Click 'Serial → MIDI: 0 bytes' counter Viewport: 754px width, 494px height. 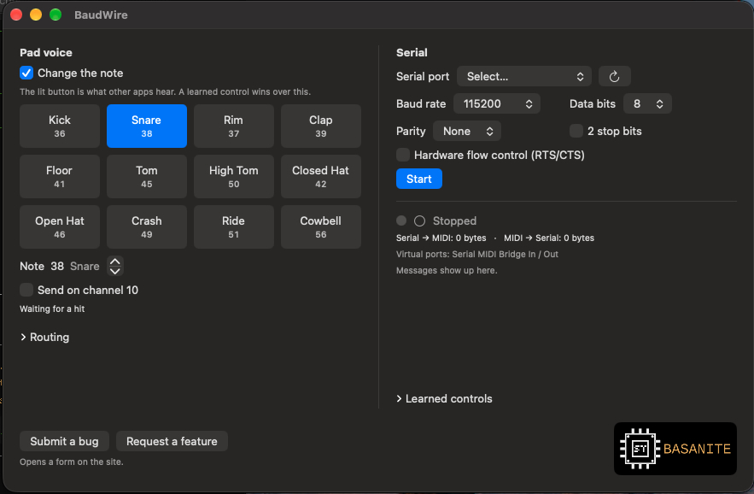coord(441,238)
